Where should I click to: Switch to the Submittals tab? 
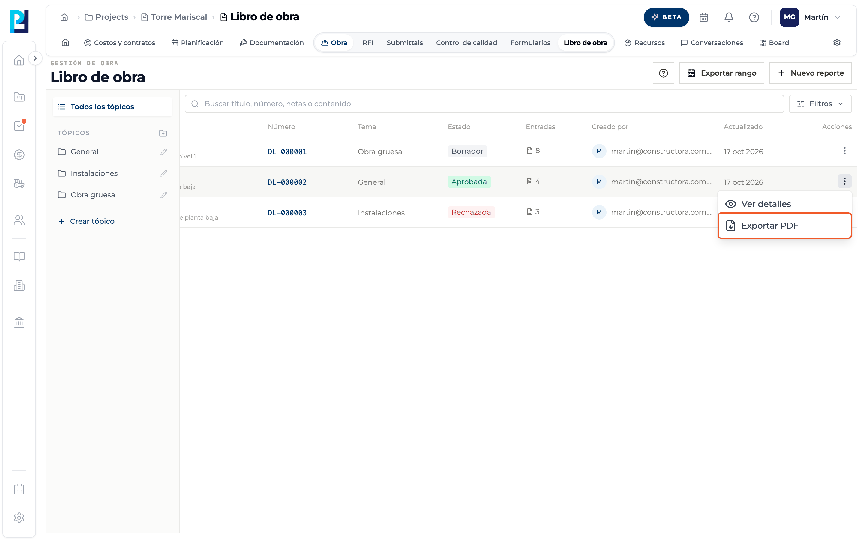click(x=404, y=43)
